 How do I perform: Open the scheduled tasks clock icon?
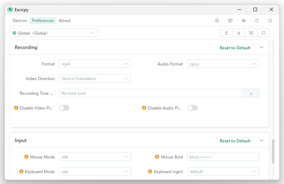coord(217,21)
